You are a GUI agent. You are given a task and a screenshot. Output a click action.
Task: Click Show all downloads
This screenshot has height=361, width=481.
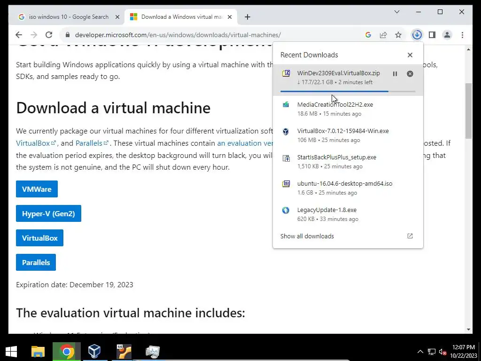point(307,236)
